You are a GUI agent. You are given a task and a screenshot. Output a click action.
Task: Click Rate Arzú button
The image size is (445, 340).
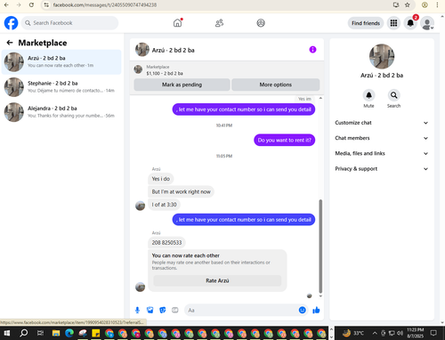pyautogui.click(x=217, y=280)
